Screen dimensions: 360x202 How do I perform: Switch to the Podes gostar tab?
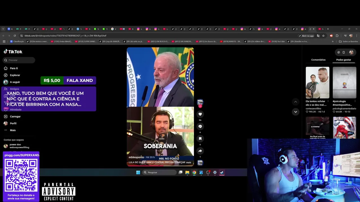(x=343, y=60)
